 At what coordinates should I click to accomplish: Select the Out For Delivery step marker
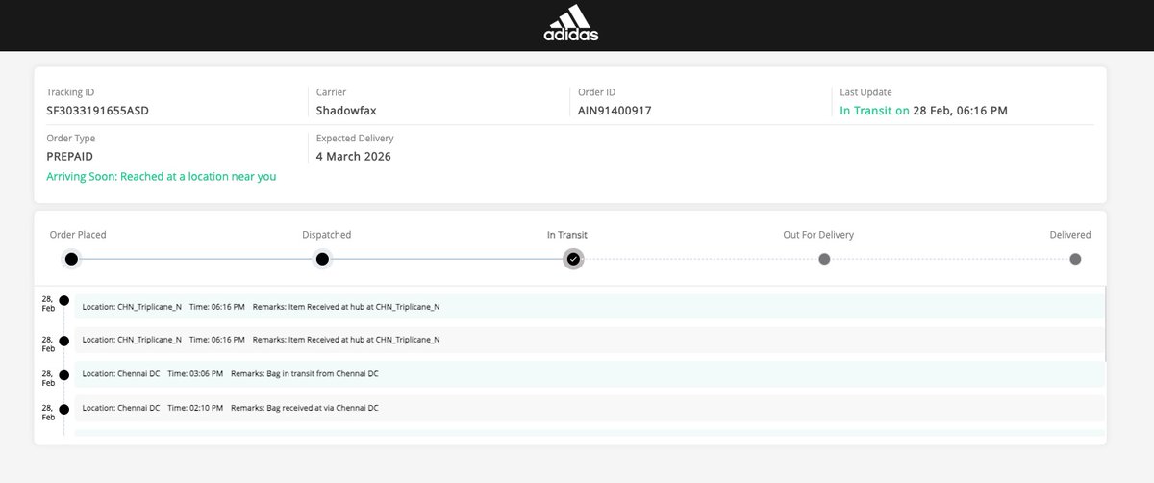pyautogui.click(x=824, y=259)
